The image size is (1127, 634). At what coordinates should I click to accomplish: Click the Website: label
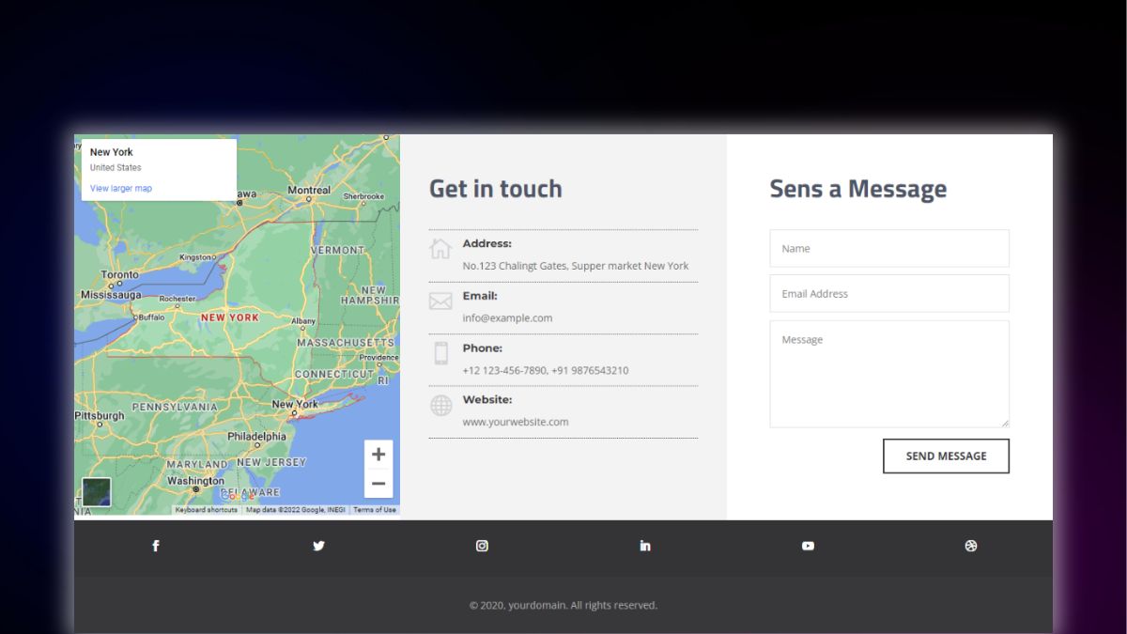click(x=487, y=400)
